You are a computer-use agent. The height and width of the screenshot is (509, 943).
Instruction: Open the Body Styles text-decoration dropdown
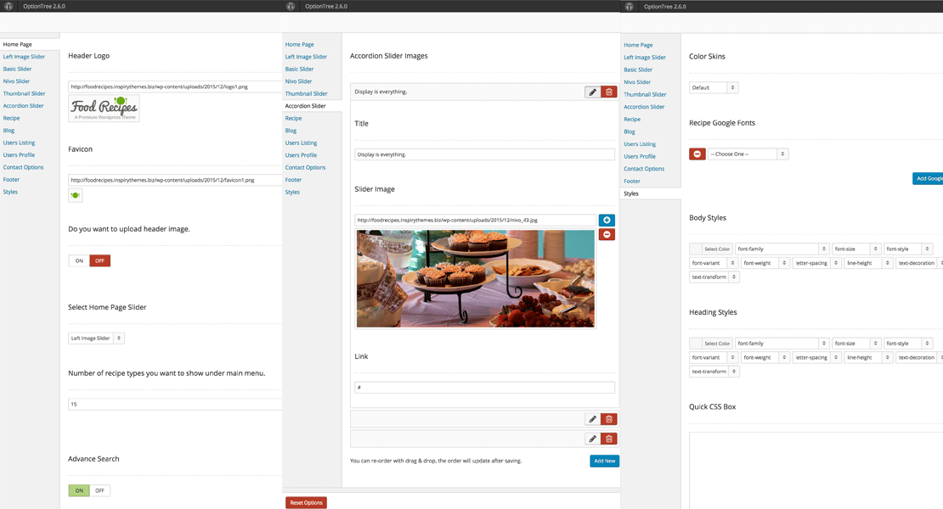click(919, 263)
